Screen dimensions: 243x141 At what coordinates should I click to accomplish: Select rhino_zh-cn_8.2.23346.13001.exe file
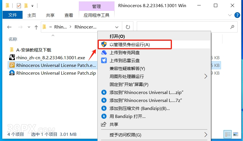(x=51, y=58)
